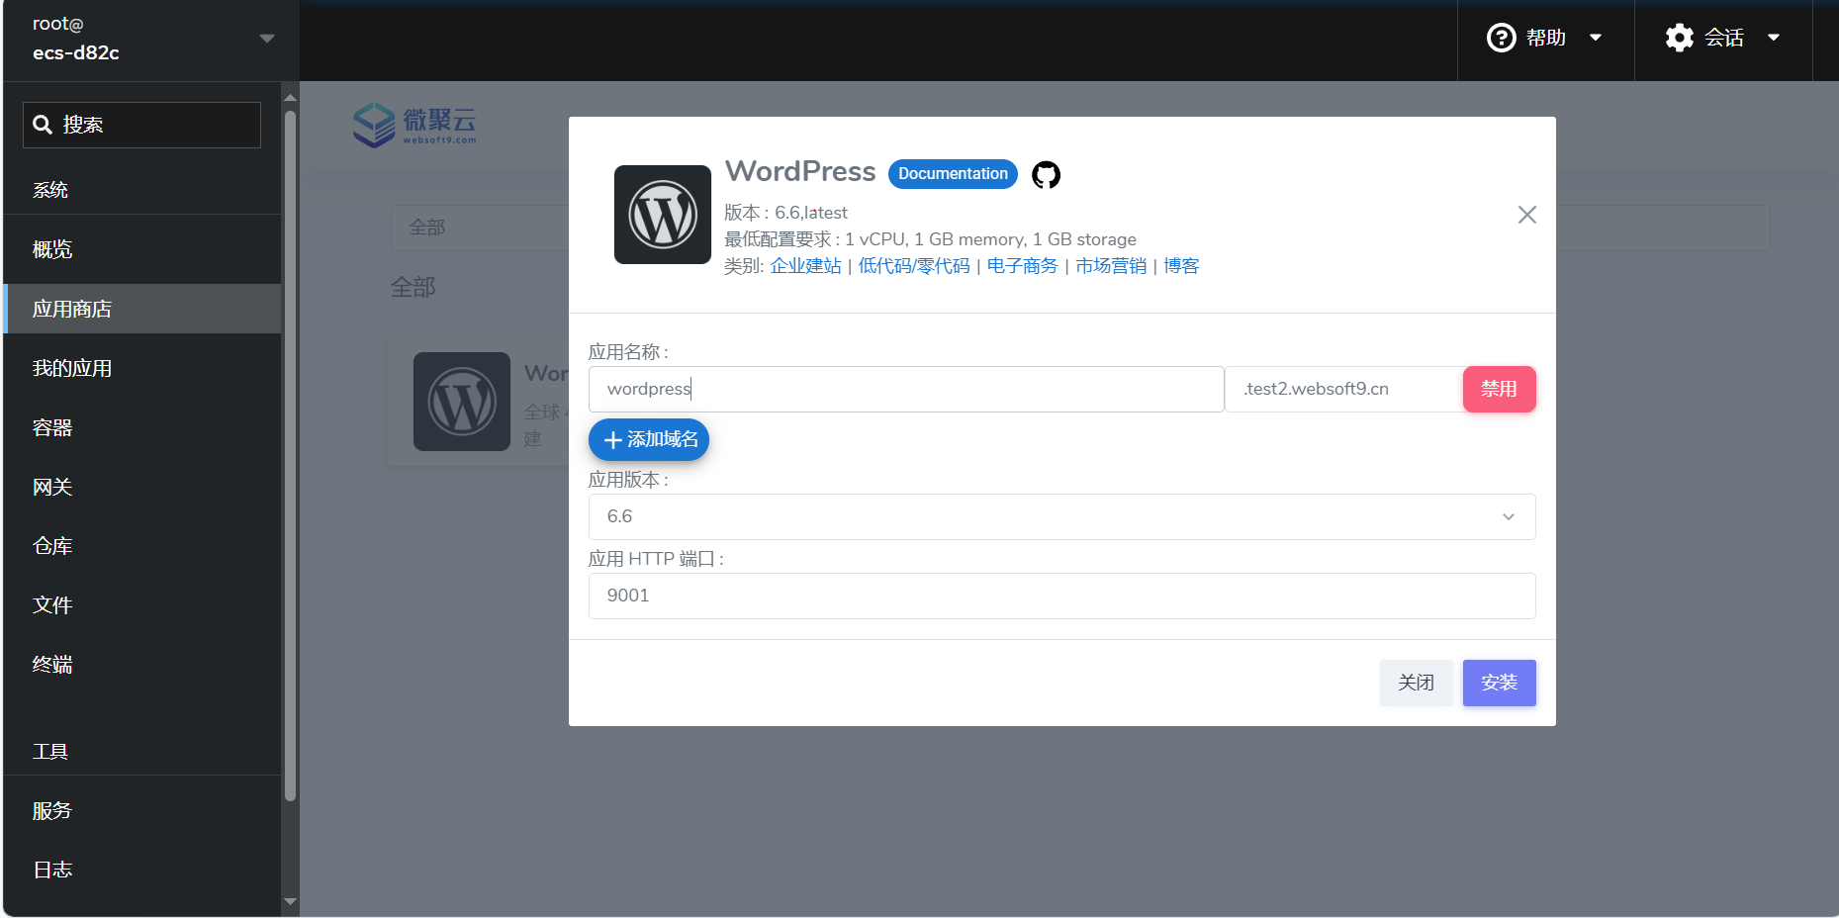Follow the 市场营销 category link

1111,266
